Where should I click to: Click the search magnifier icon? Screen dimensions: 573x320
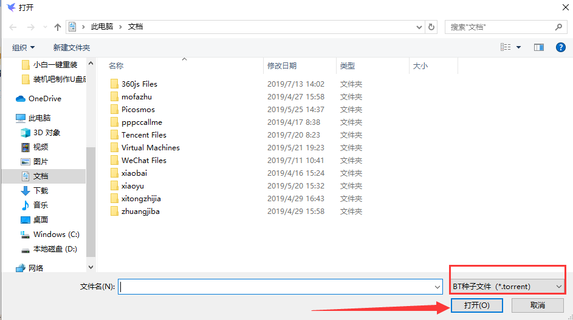pyautogui.click(x=558, y=27)
